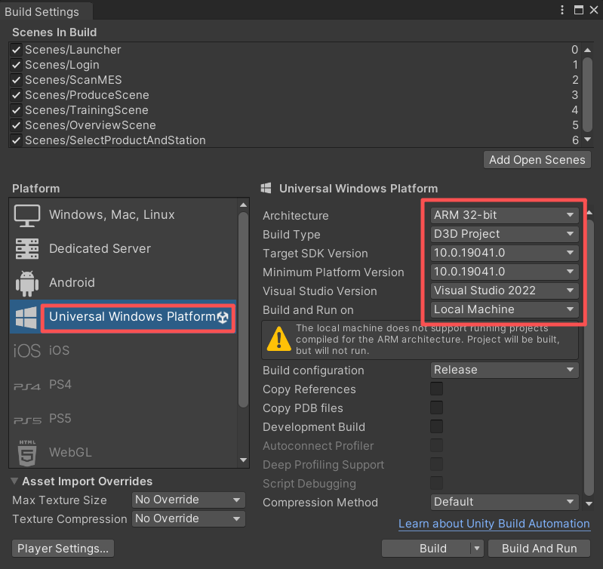Enable the Development Build checkbox
Image resolution: width=603 pixels, height=569 pixels.
point(436,427)
